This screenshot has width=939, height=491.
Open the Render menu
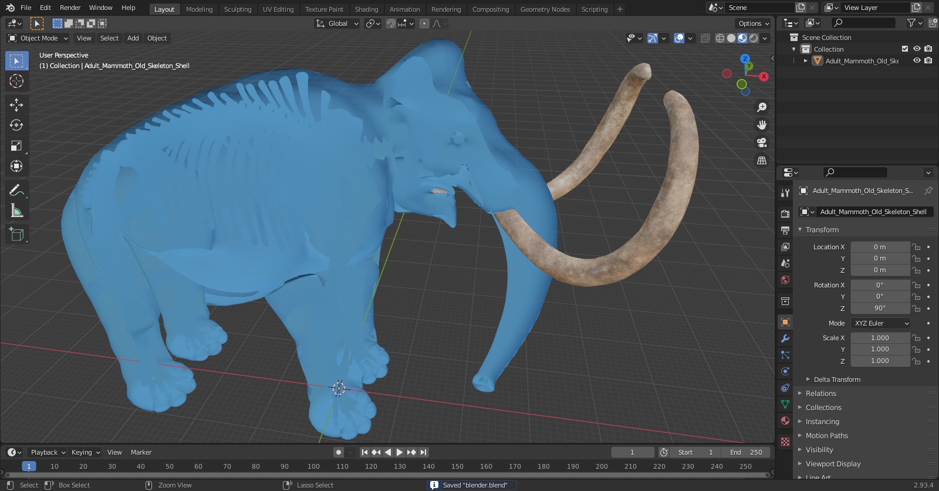[x=70, y=8]
